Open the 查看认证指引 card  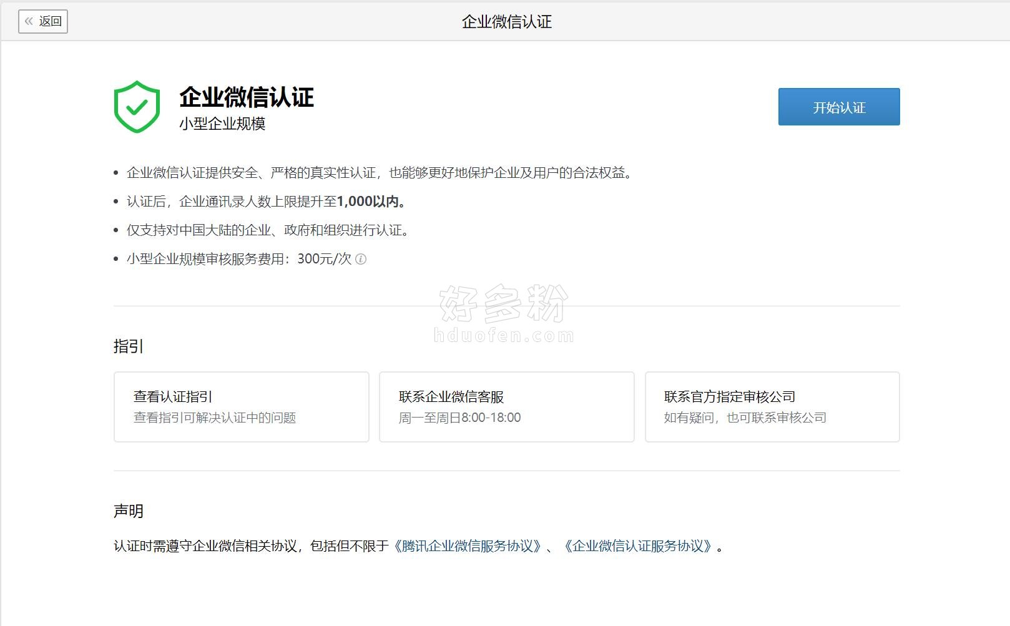pos(242,407)
